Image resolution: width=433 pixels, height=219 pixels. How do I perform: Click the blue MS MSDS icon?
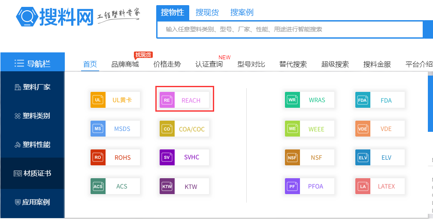click(98, 129)
